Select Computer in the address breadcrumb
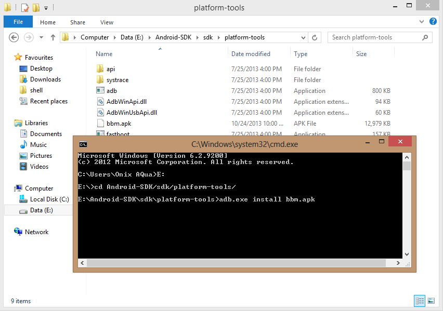The width and height of the screenshot is (443, 311). click(x=95, y=37)
